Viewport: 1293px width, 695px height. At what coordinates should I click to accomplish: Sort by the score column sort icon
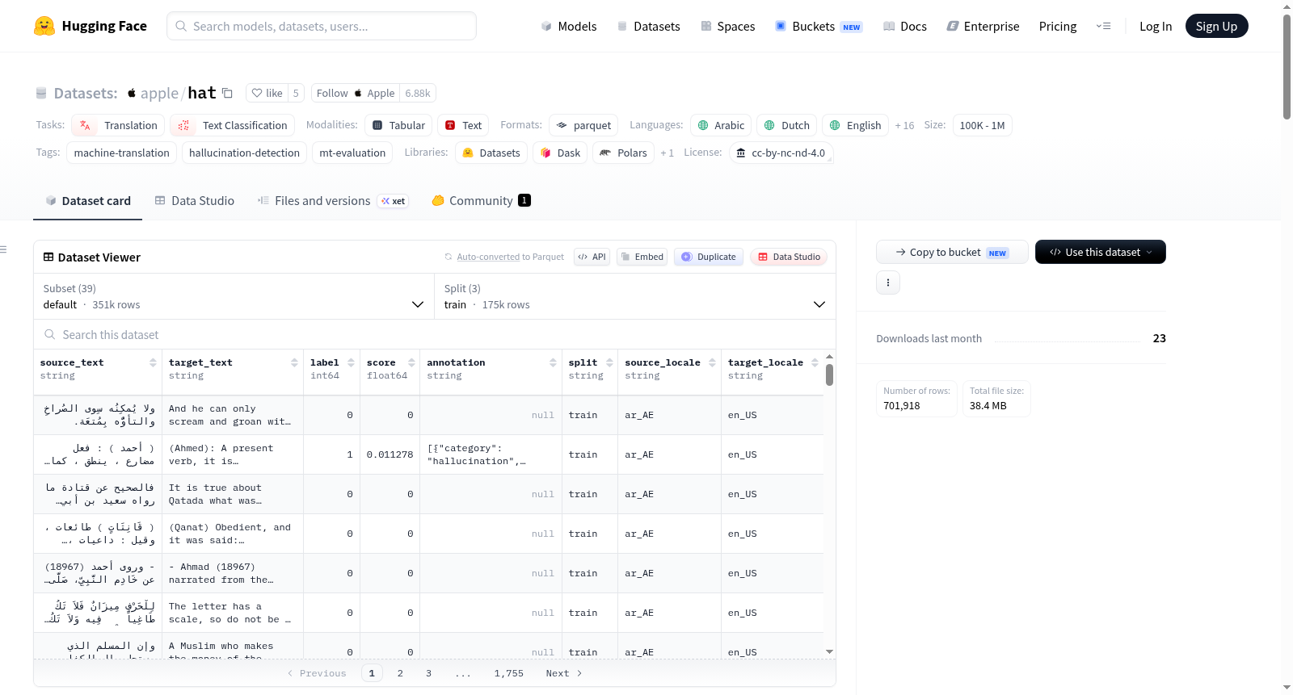click(411, 362)
